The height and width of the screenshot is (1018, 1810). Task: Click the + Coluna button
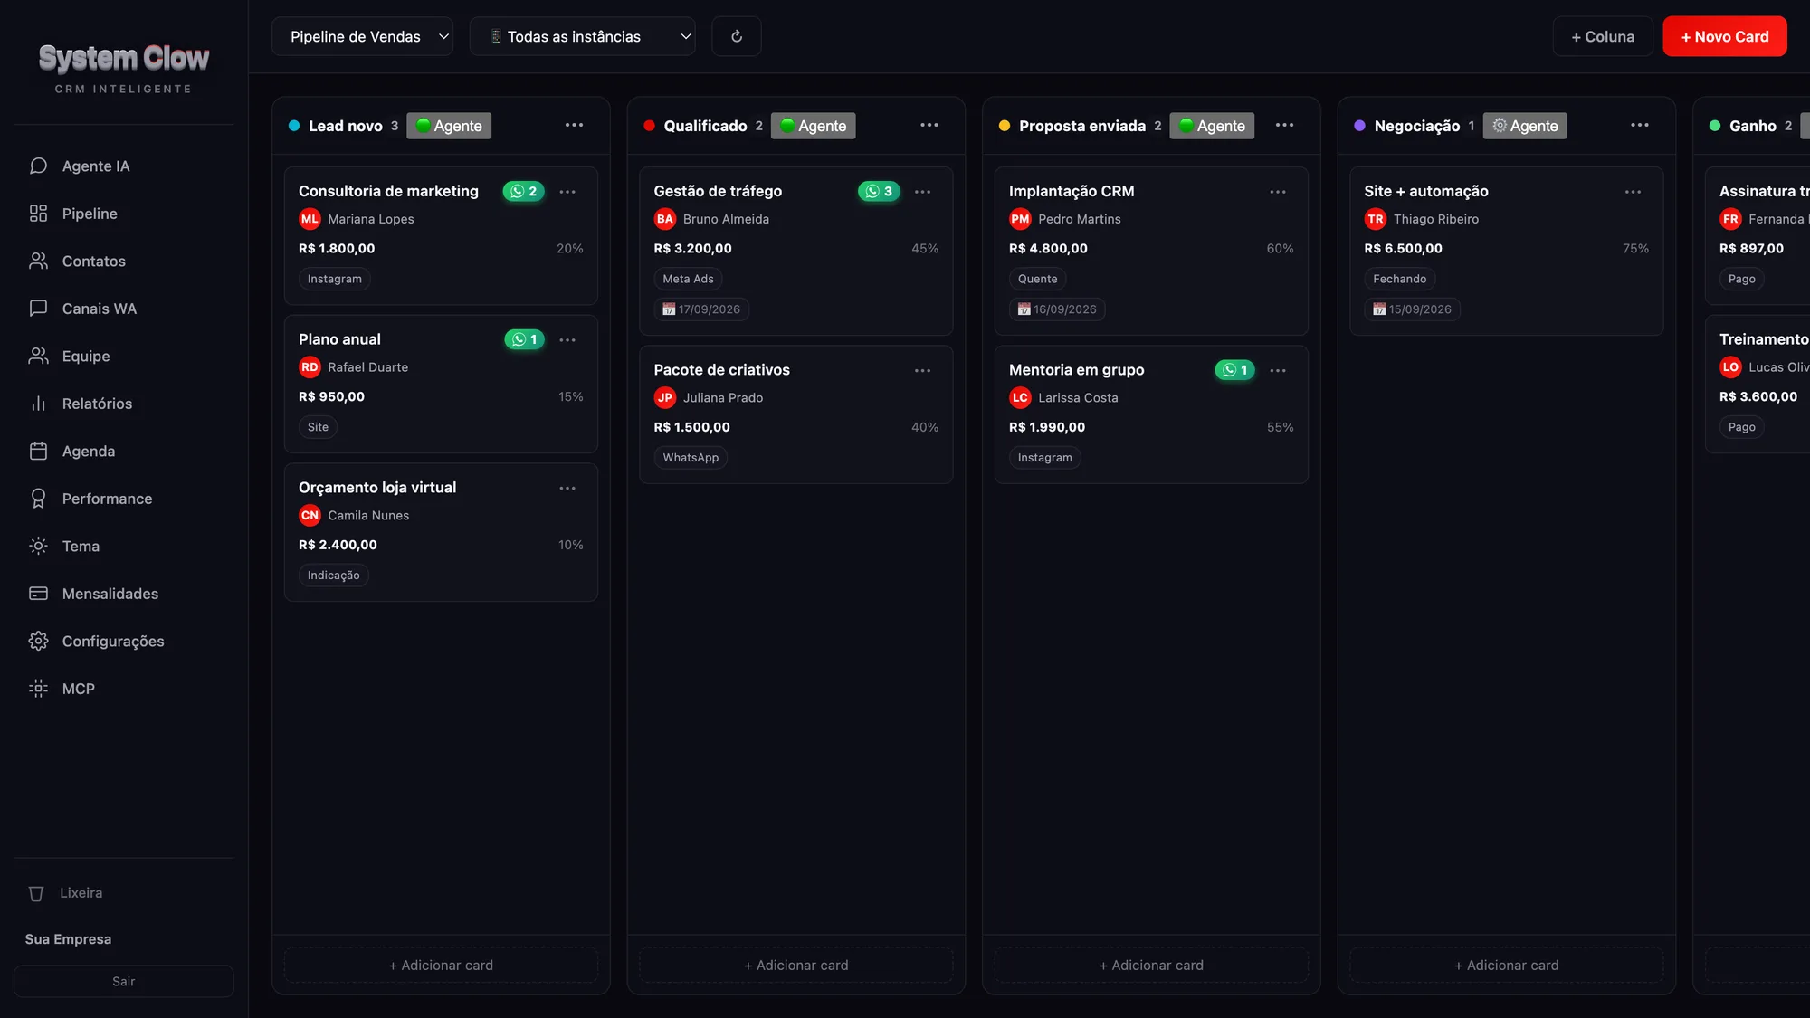pyautogui.click(x=1603, y=36)
